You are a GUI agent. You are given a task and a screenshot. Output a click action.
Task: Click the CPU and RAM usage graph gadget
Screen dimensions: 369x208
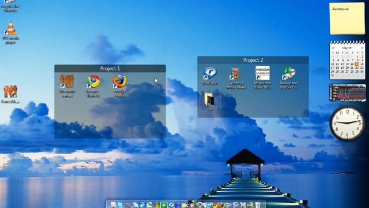[348, 92]
